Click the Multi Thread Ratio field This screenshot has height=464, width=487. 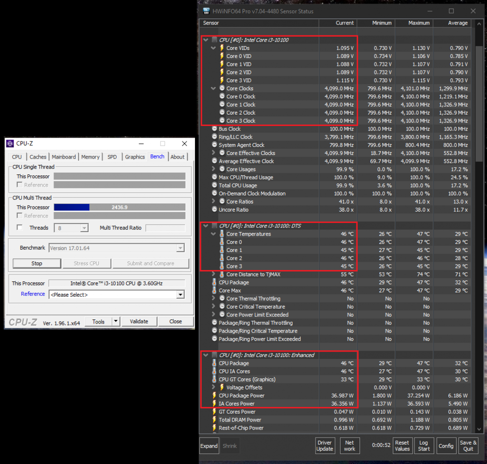pos(165,228)
